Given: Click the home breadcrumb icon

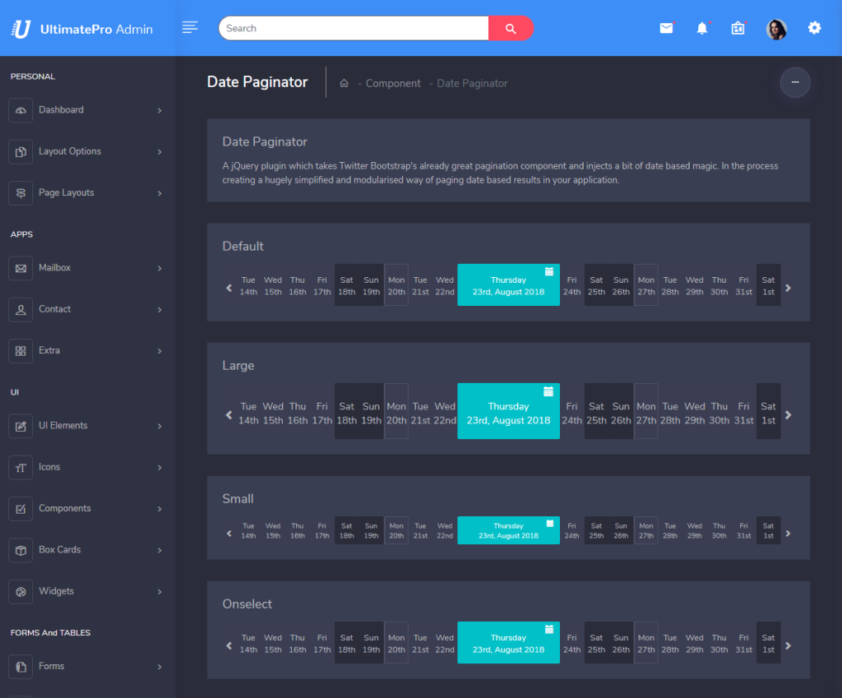Looking at the screenshot, I should [x=345, y=83].
